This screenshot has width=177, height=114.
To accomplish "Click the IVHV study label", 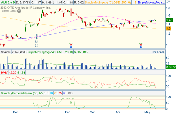I will click(x=4, y=73).
